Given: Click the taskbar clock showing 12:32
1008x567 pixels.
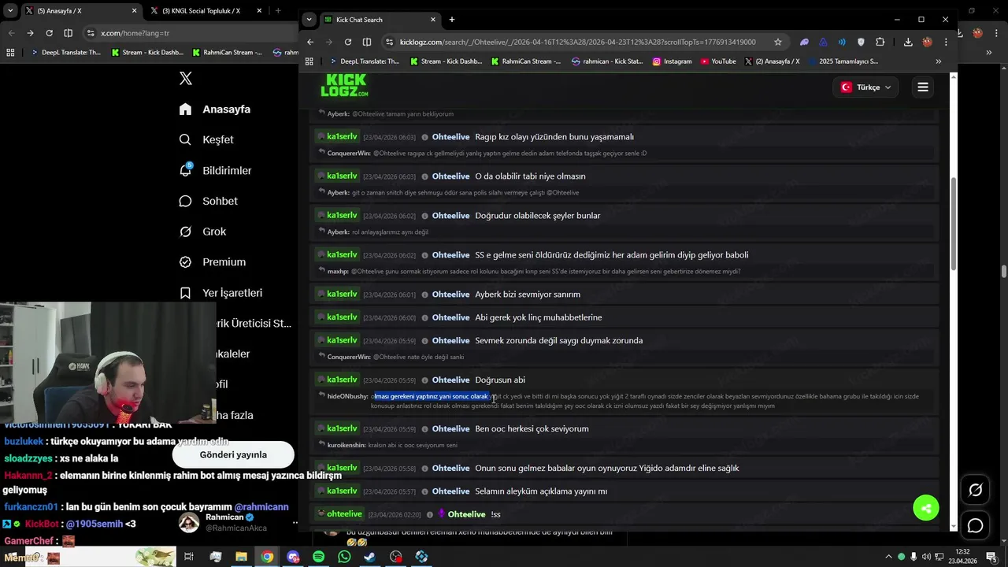Looking at the screenshot, I should point(962,556).
